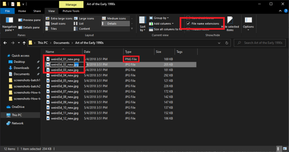The height and width of the screenshot is (152, 289).
Task: Open the Home ribbon tab
Action: tap(22, 11)
